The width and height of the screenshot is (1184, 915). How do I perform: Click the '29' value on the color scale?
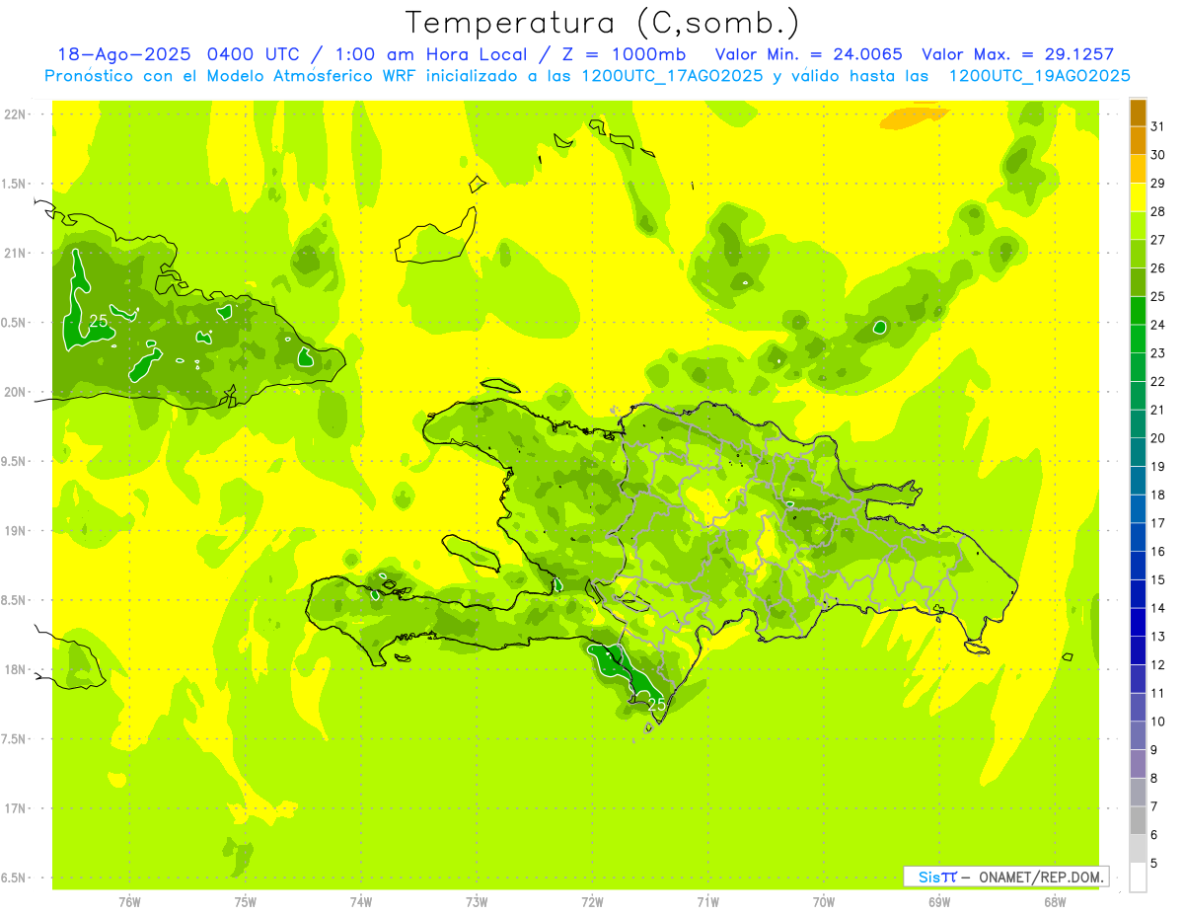1157,184
